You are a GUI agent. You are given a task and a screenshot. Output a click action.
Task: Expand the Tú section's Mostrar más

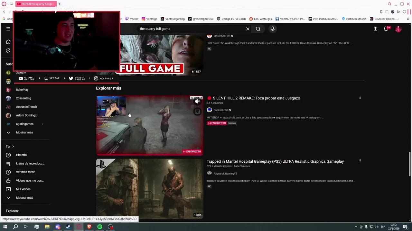[x=25, y=198]
